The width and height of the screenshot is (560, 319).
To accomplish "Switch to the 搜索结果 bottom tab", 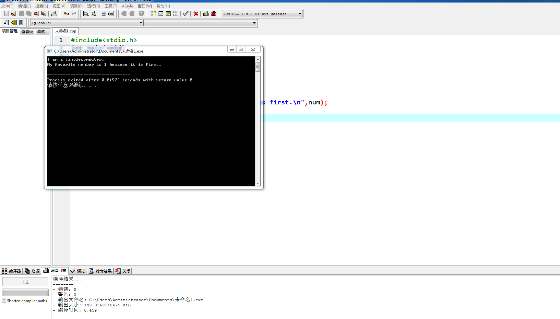I will (x=100, y=271).
